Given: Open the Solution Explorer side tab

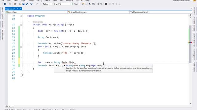Looking at the screenshot, I should click(194, 39).
